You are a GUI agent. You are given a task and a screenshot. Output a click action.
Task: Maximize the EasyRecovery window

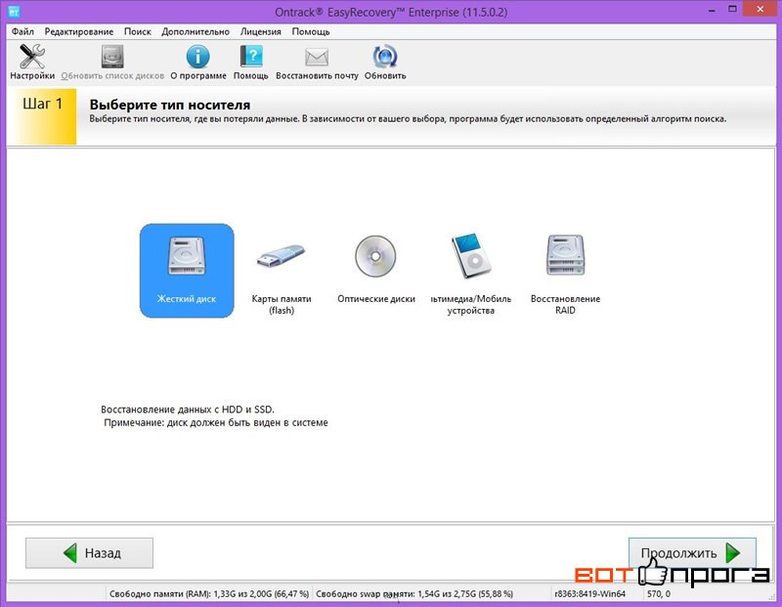(x=732, y=9)
